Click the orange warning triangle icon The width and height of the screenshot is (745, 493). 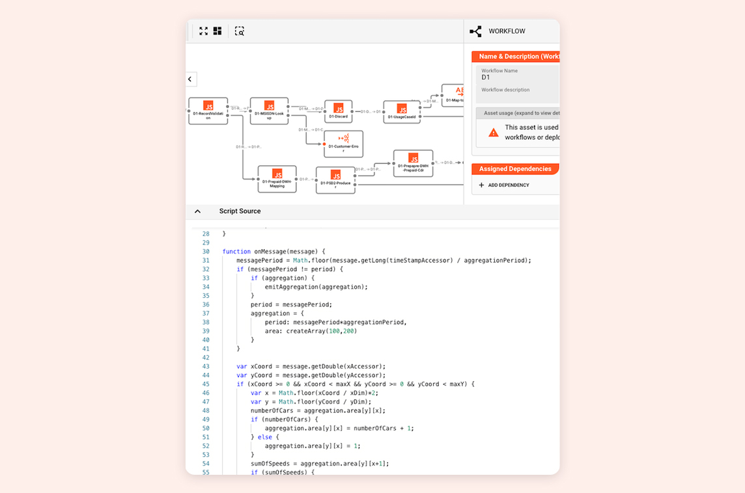coord(494,133)
